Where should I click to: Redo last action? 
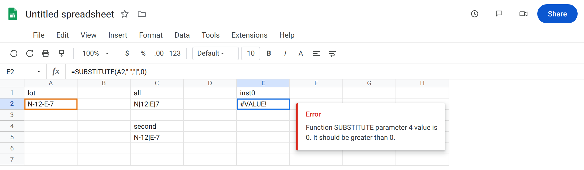pos(30,53)
